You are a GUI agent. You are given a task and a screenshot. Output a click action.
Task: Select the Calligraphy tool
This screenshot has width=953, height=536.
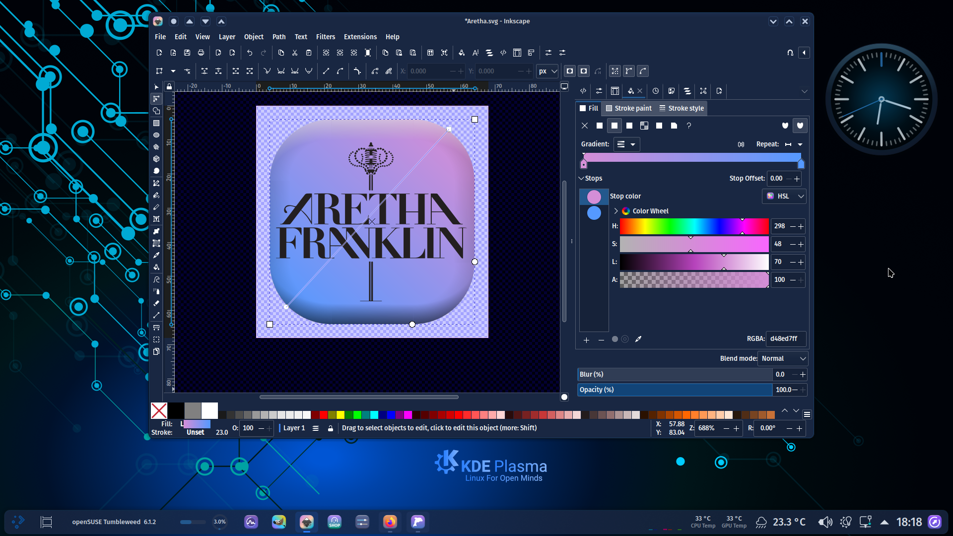tap(156, 207)
